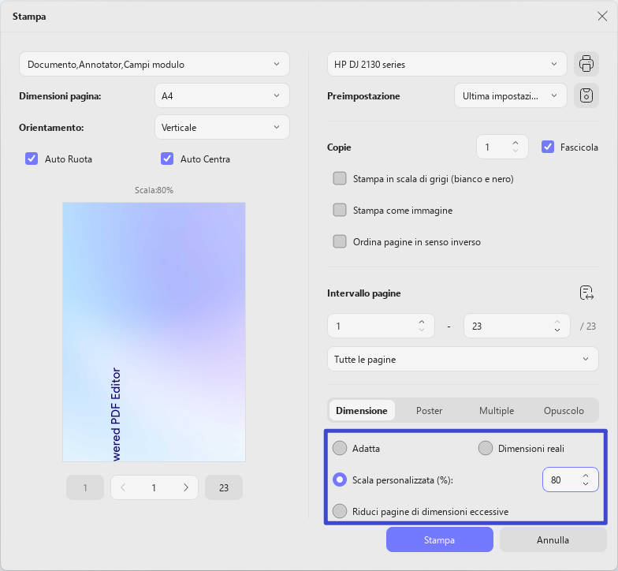
Task: Uncheck the Auto Ruota checkbox
Action: coord(32,159)
